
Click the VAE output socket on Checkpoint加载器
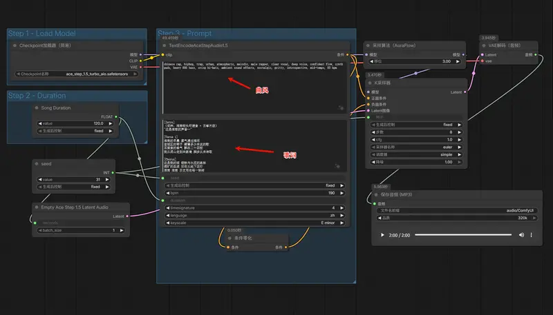click(x=141, y=67)
